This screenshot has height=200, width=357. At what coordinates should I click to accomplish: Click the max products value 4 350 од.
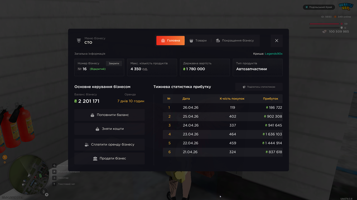tap(139, 69)
